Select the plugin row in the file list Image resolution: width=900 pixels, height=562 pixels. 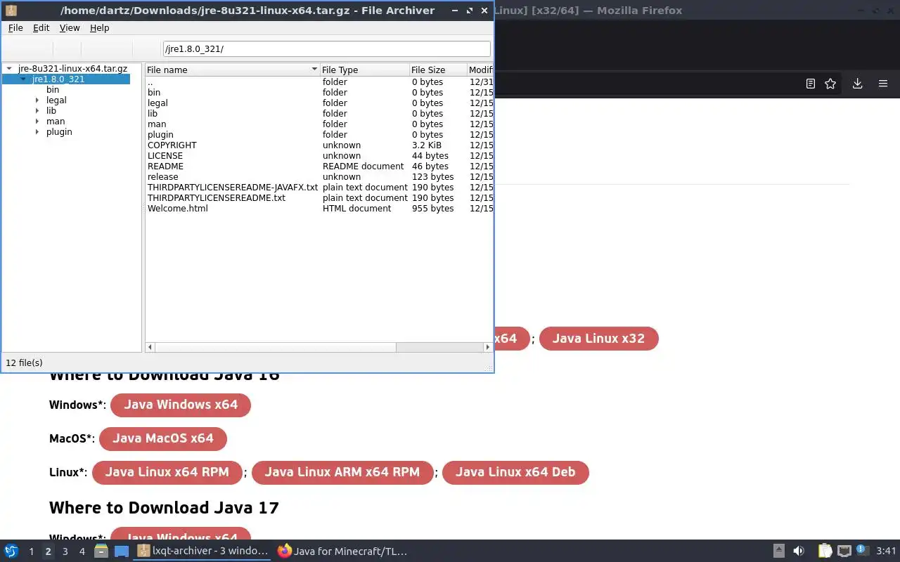coord(319,134)
